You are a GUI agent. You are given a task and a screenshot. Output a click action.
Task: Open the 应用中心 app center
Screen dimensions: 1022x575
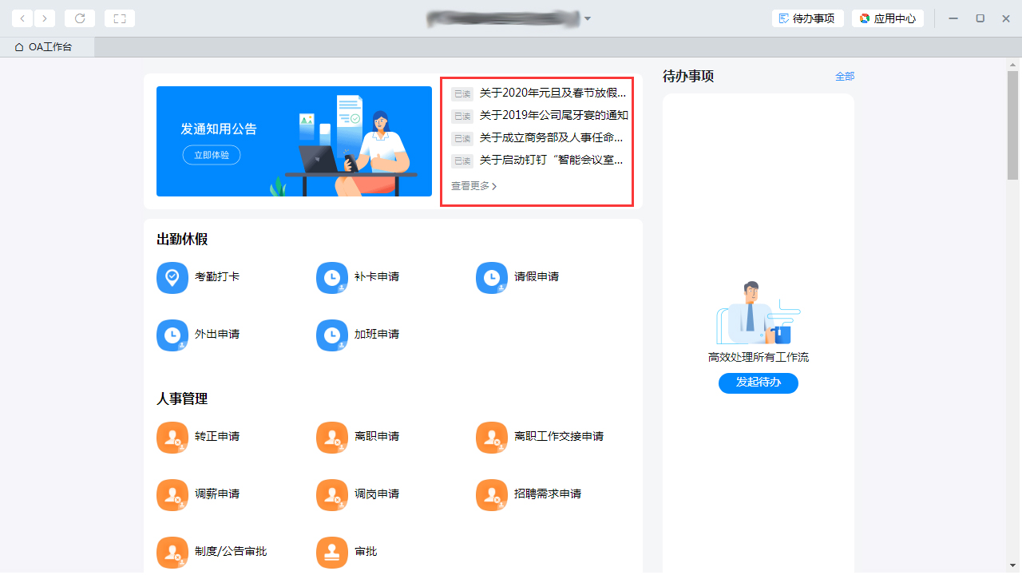[x=888, y=18]
